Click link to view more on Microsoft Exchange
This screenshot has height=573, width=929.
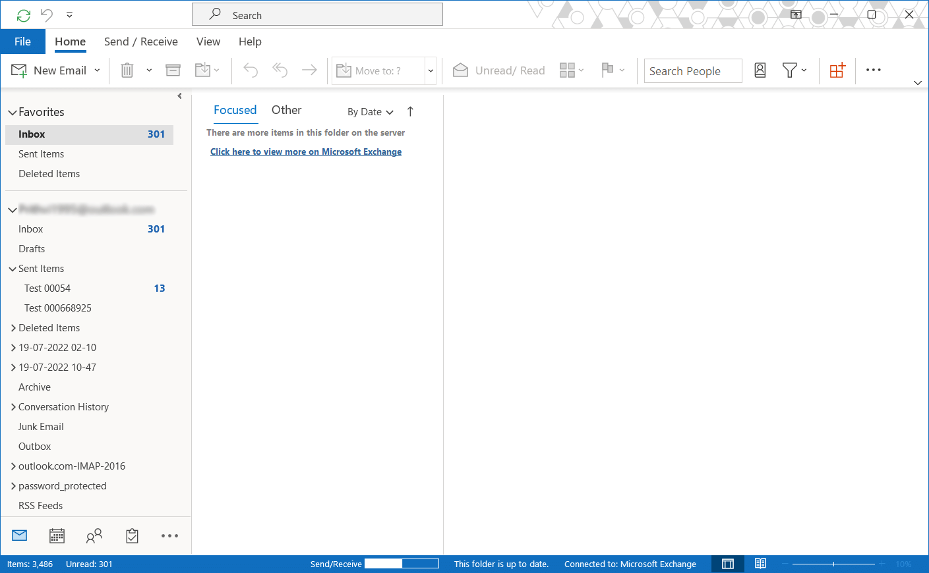305,151
